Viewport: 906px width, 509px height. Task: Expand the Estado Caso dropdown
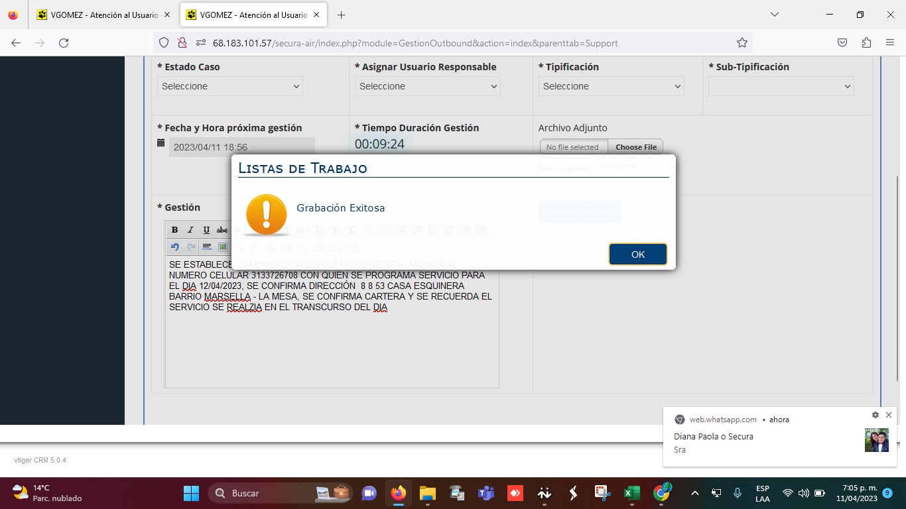coord(229,86)
